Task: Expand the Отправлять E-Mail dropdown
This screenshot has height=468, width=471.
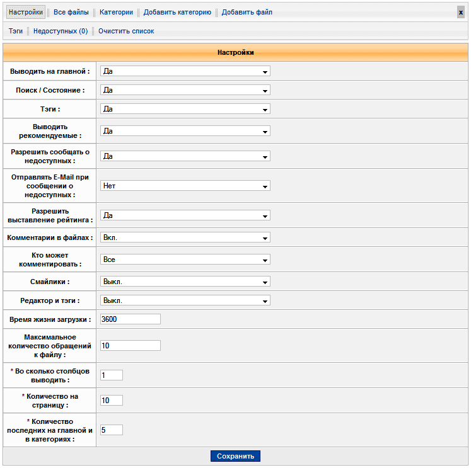Action: point(185,186)
